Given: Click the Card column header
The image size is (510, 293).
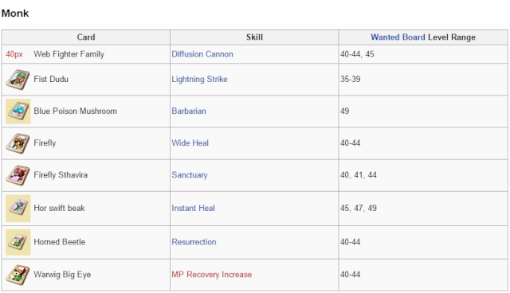Looking at the screenshot, I should click(86, 37).
